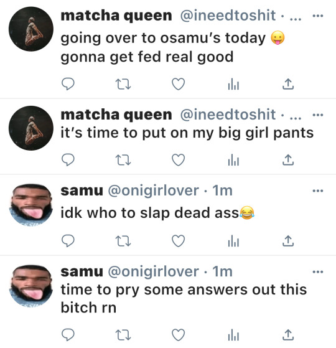
Task: Retweet the big girl pants tweet
Action: pos(123,160)
